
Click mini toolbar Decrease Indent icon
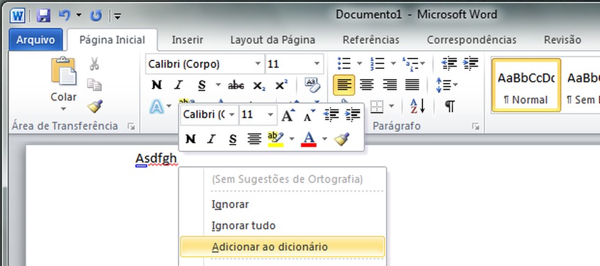[x=331, y=115]
